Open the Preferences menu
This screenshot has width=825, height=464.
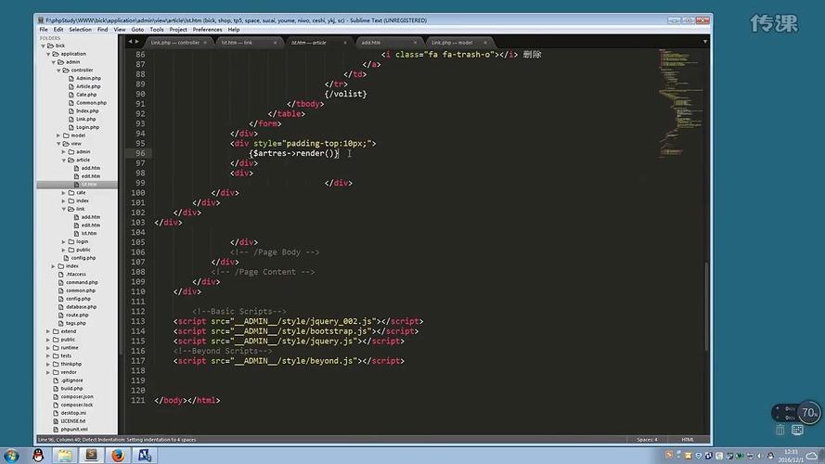[x=207, y=29]
